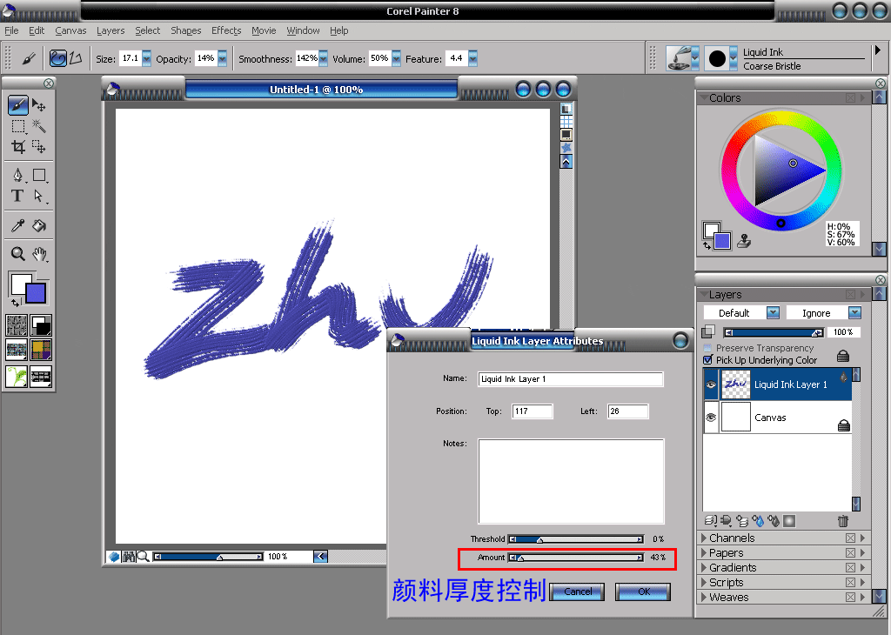Hide Liquid Ink Layer 1 eye icon
The width and height of the screenshot is (891, 635).
711,384
